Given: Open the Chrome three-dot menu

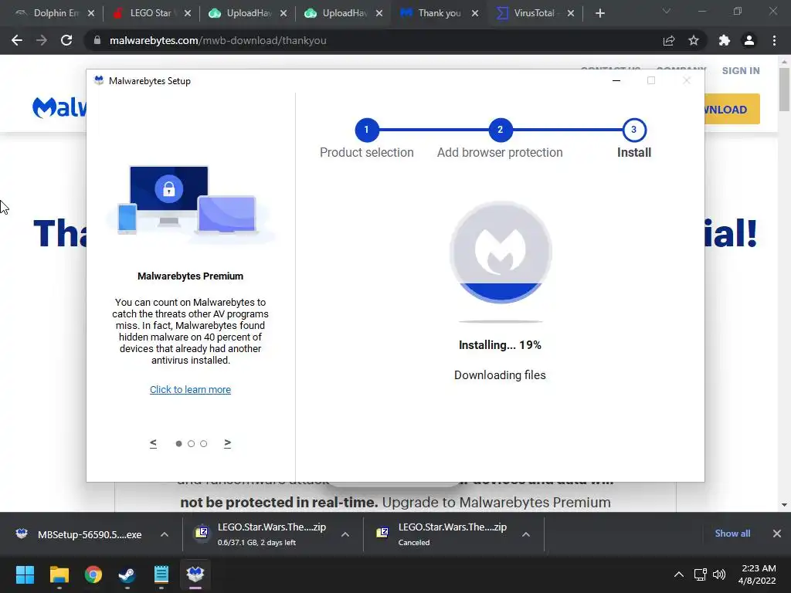Looking at the screenshot, I should (774, 40).
